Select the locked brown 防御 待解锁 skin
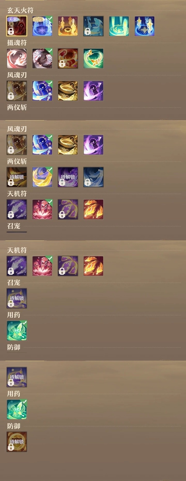Viewport: 186px width, 481px height. [x=17, y=442]
